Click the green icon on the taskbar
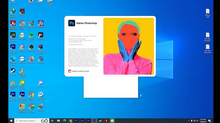 tap(112, 121)
